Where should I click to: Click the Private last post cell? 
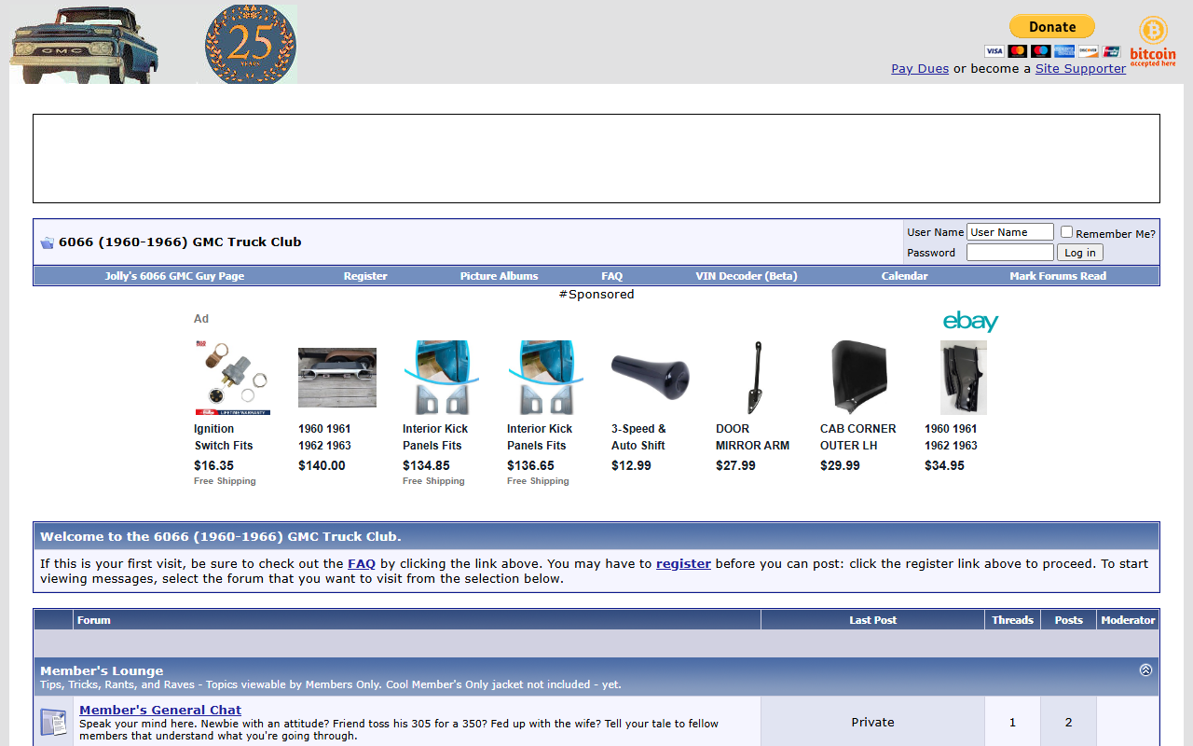(872, 722)
